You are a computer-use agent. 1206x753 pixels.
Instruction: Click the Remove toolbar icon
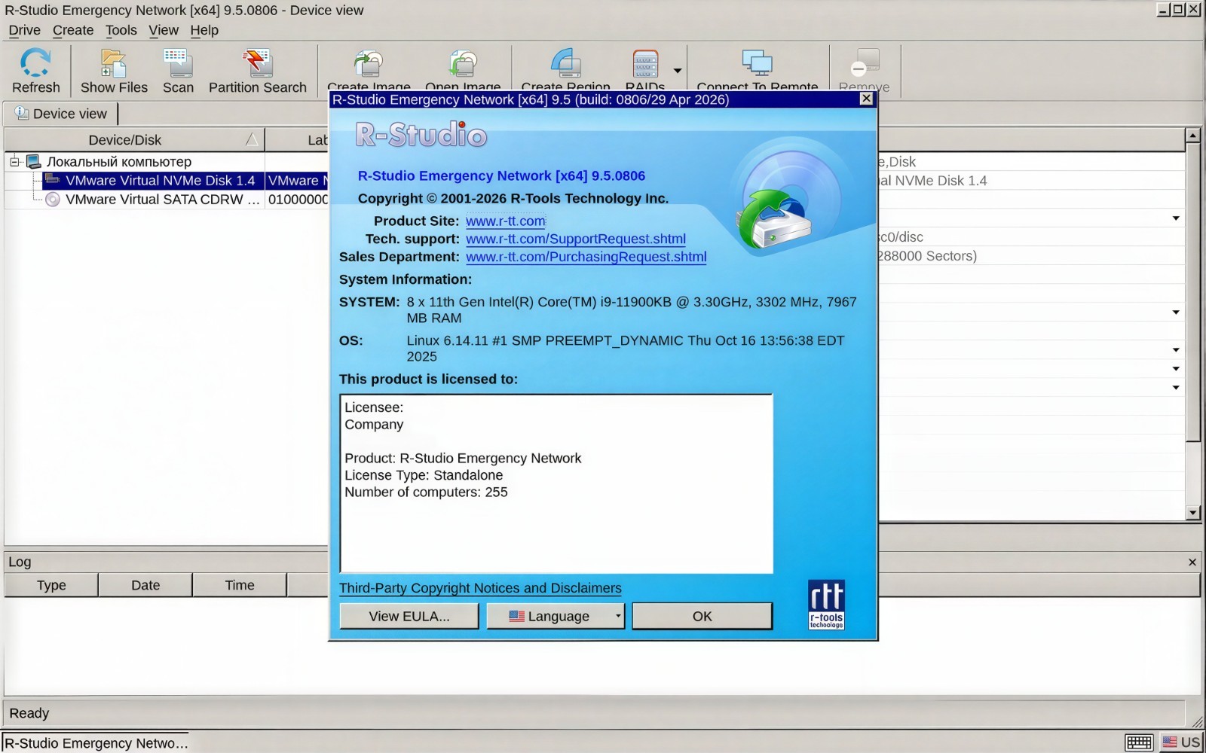(865, 63)
